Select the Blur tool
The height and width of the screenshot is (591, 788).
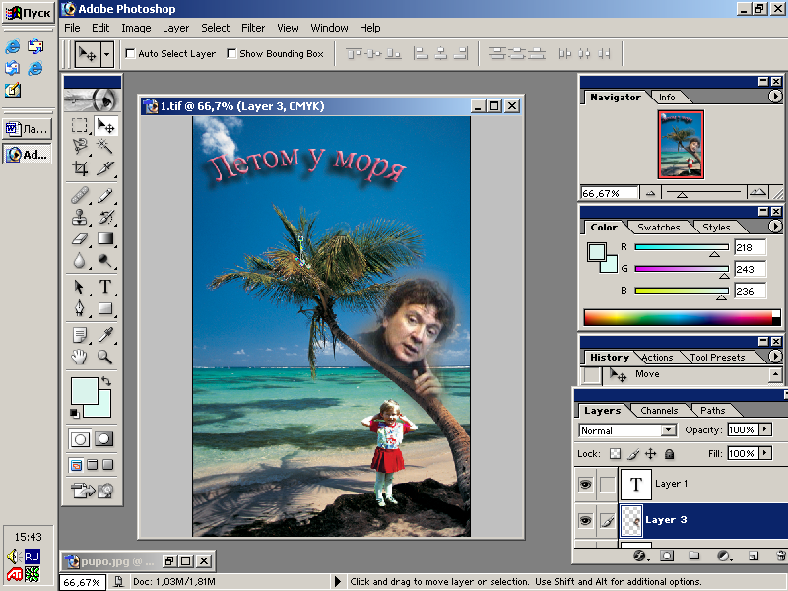(80, 260)
